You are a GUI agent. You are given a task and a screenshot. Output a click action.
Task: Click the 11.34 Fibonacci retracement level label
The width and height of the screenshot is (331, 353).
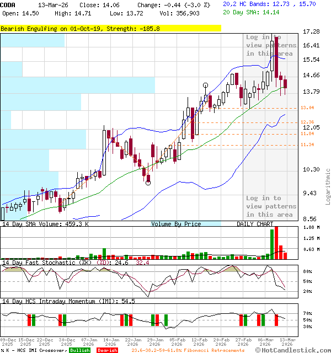[307, 145]
